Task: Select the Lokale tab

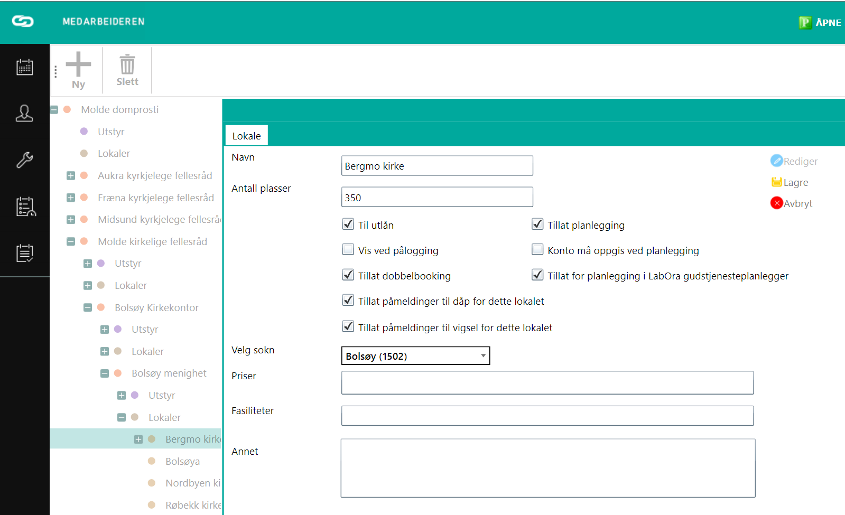Action: [x=247, y=136]
